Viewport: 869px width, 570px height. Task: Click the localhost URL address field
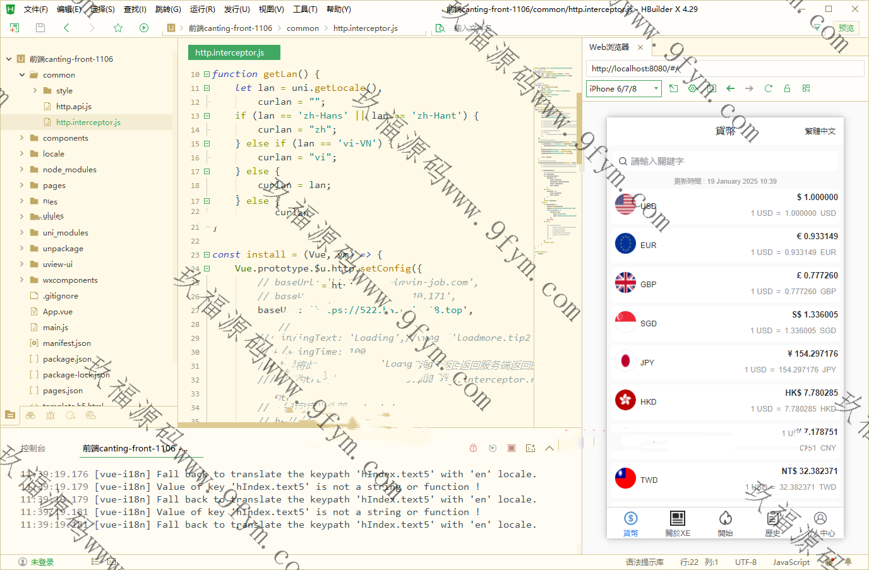coord(724,69)
